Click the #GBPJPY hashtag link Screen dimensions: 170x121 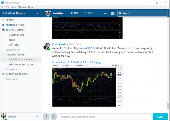pos(90,48)
